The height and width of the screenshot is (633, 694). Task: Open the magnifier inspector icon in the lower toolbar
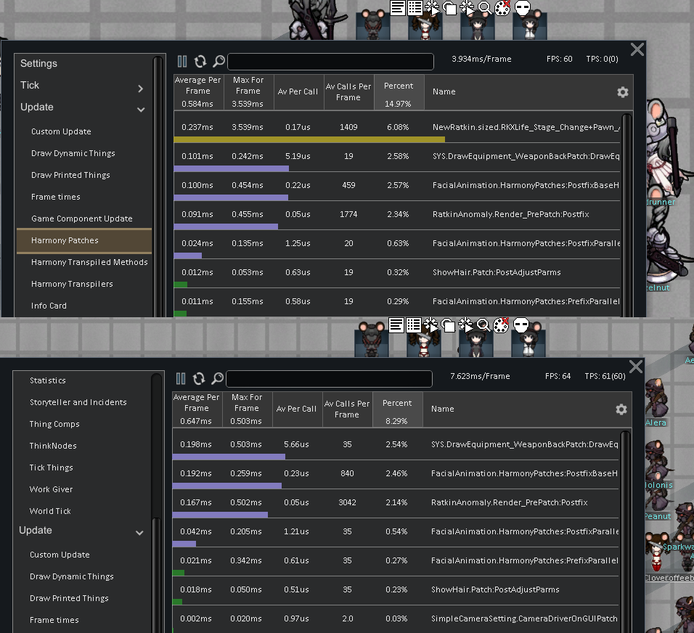(483, 325)
